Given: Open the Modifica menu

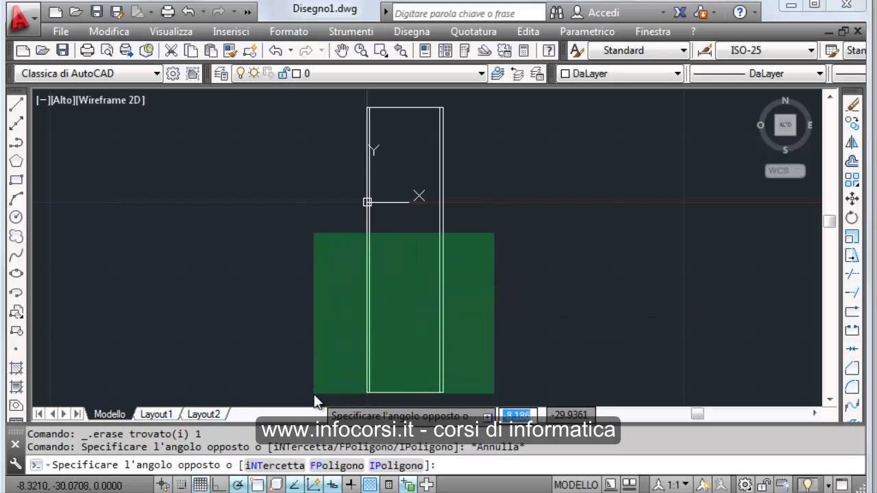Looking at the screenshot, I should pyautogui.click(x=109, y=31).
